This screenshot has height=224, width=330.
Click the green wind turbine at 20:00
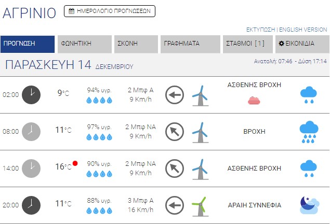point(198,205)
